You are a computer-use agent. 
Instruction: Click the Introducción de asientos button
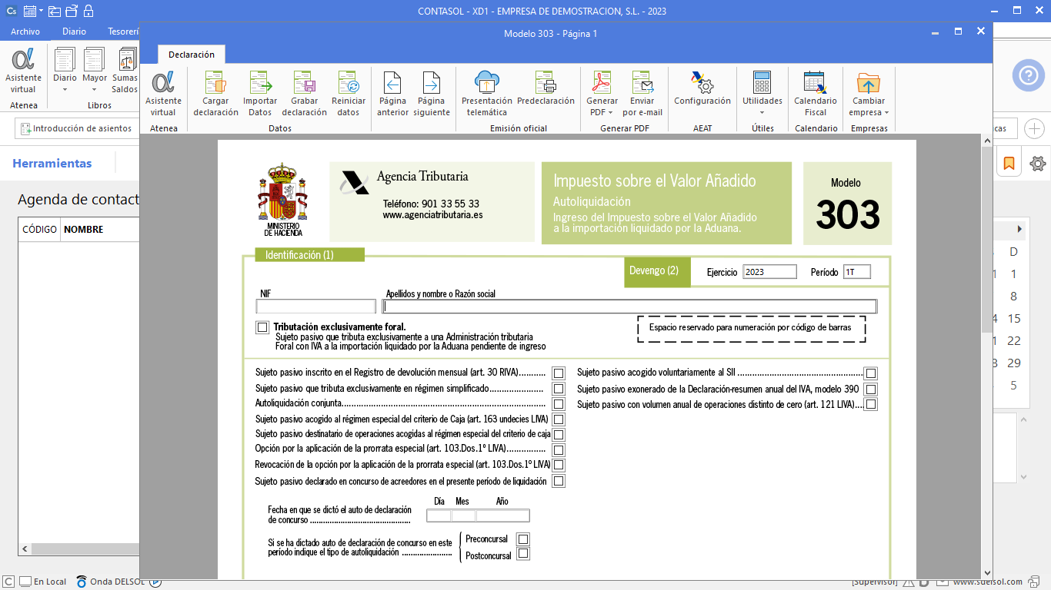75,128
